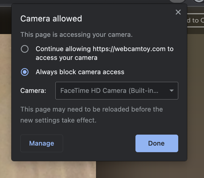Screen dimensions: 204x178
Task: Open Manage camera settings
Action: pyautogui.click(x=42, y=143)
